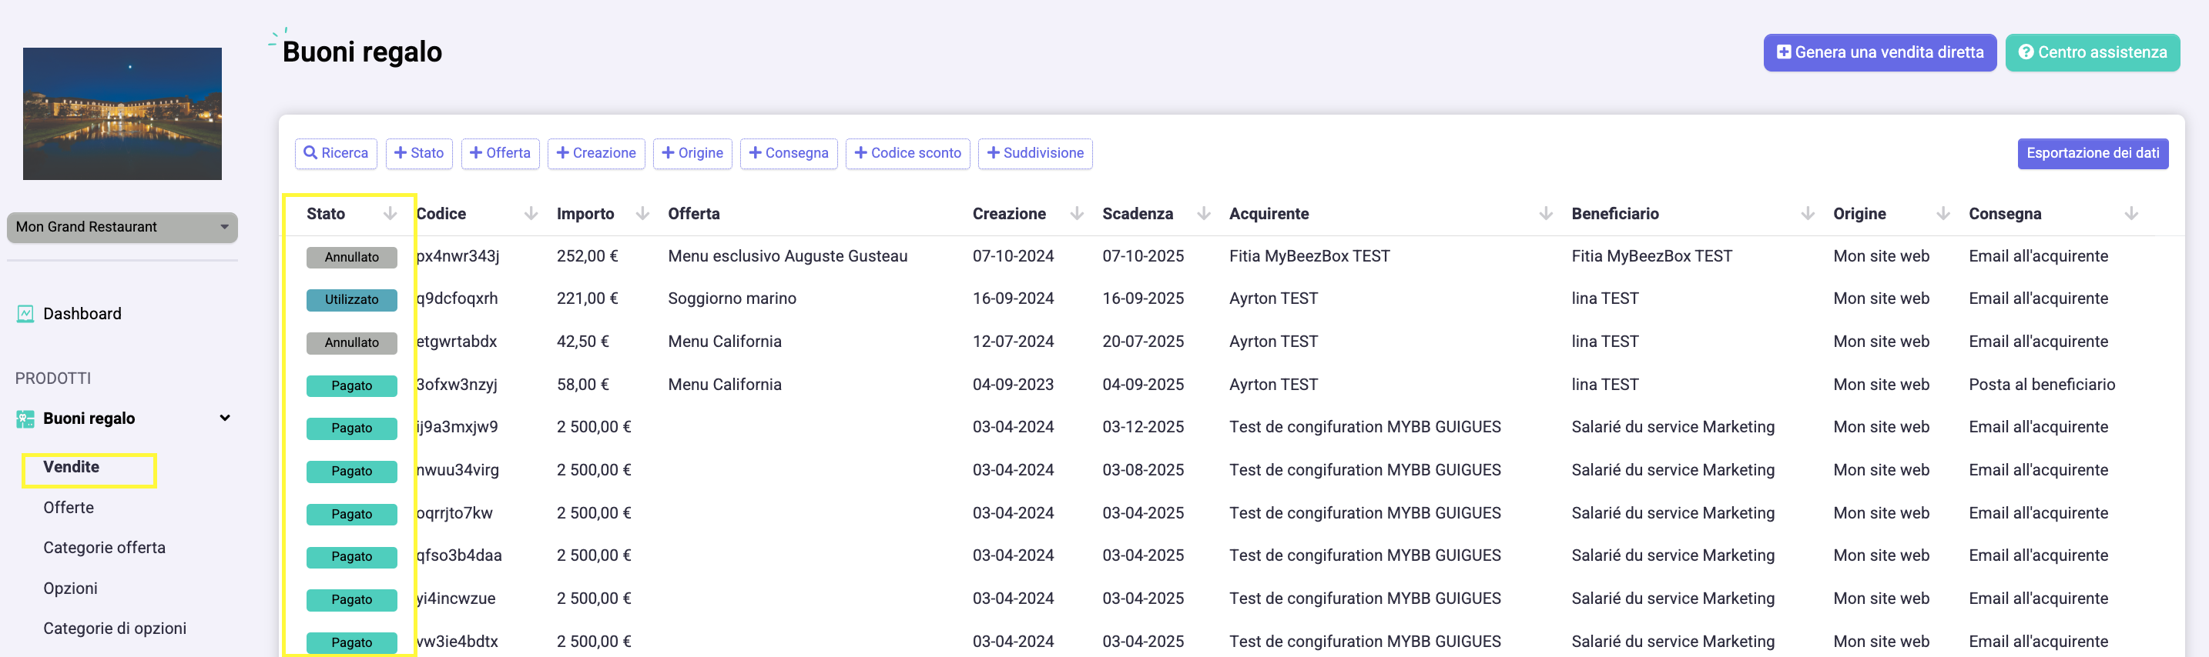Click buyer Fitia MyBeezBox TEST in Acquirente
2209x657 pixels.
pos(1309,257)
